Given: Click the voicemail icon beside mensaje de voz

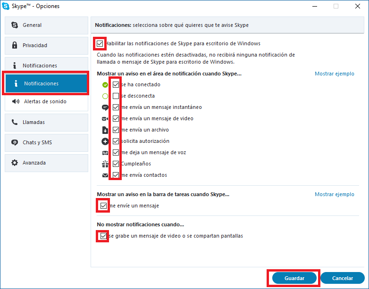Looking at the screenshot, I should click(x=105, y=153).
